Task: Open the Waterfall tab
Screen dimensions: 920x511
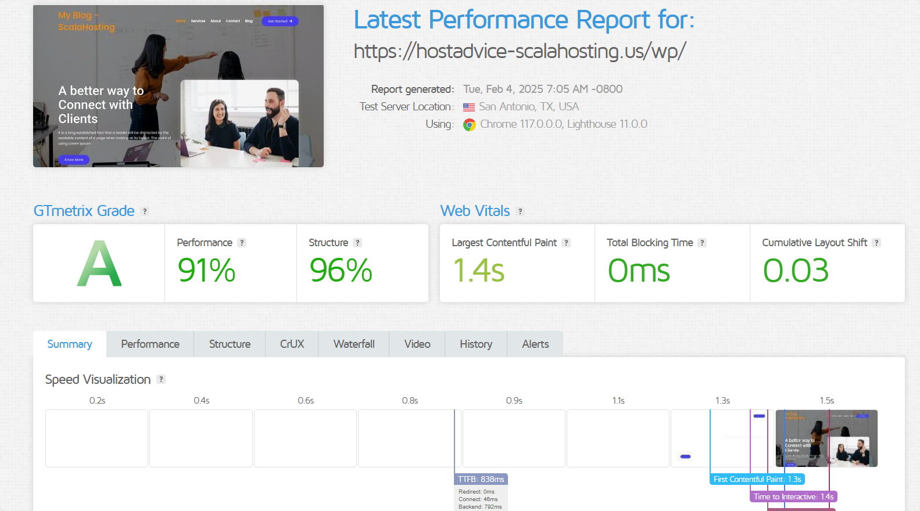Action: pos(354,344)
